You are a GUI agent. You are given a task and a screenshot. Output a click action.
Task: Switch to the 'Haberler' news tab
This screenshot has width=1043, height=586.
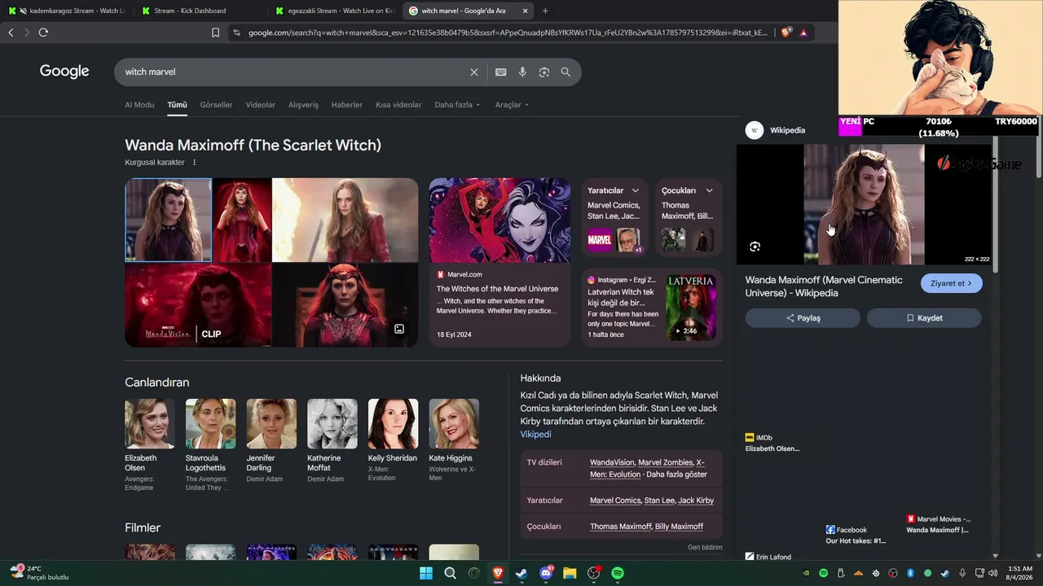(x=347, y=105)
